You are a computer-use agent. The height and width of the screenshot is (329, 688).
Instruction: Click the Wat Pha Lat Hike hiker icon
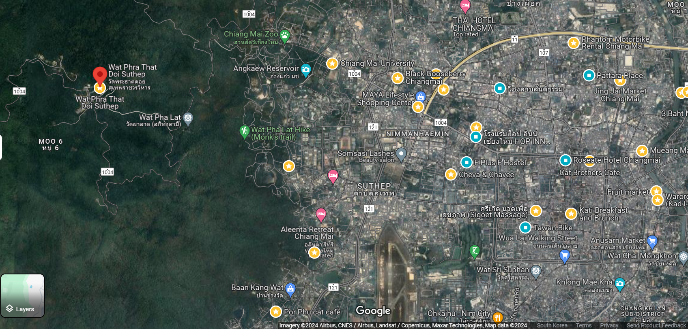(x=244, y=132)
